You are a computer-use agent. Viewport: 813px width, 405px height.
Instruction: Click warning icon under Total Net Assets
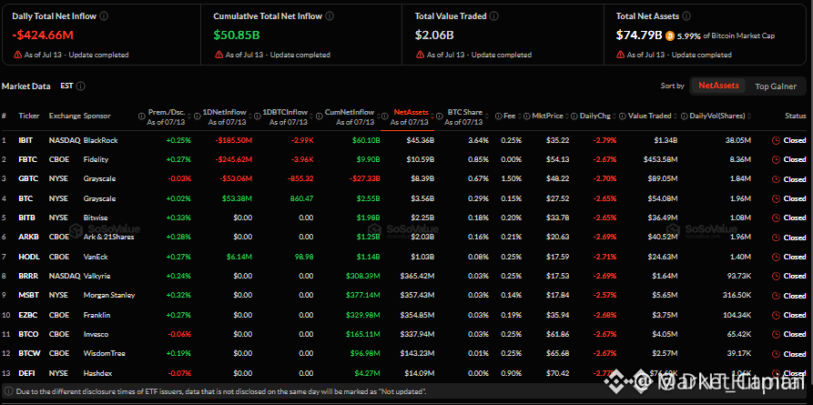coord(621,55)
